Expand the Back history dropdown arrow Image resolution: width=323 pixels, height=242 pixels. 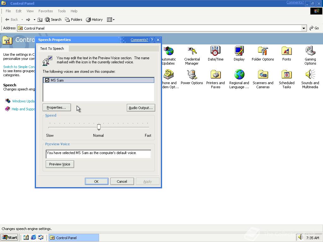point(22,20)
